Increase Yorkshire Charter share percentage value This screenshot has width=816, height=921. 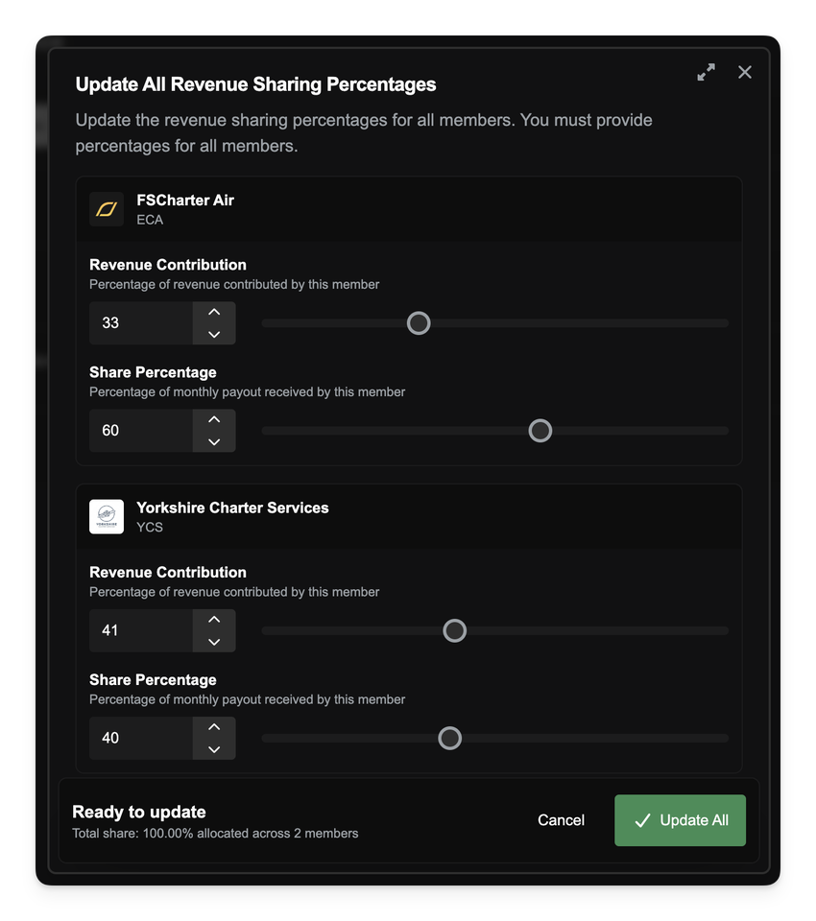214,727
